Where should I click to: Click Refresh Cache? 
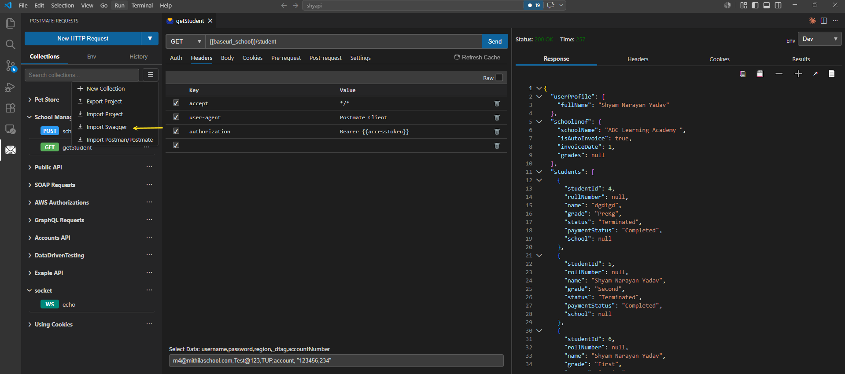(x=477, y=58)
